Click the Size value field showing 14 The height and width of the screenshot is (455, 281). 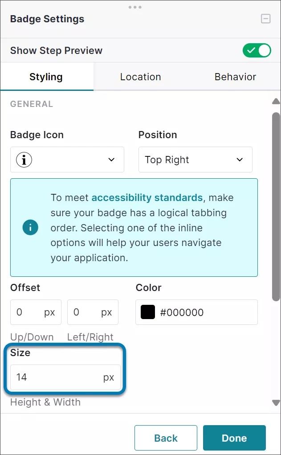click(x=65, y=377)
